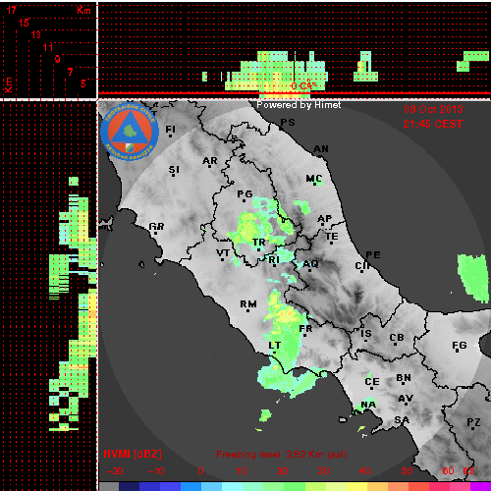Click the PS city label on map
The image size is (491, 491).
coord(288,123)
